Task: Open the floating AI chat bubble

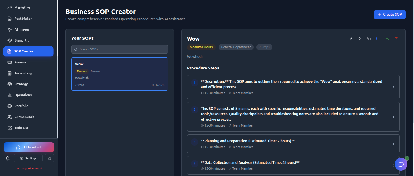Action: pyautogui.click(x=401, y=164)
